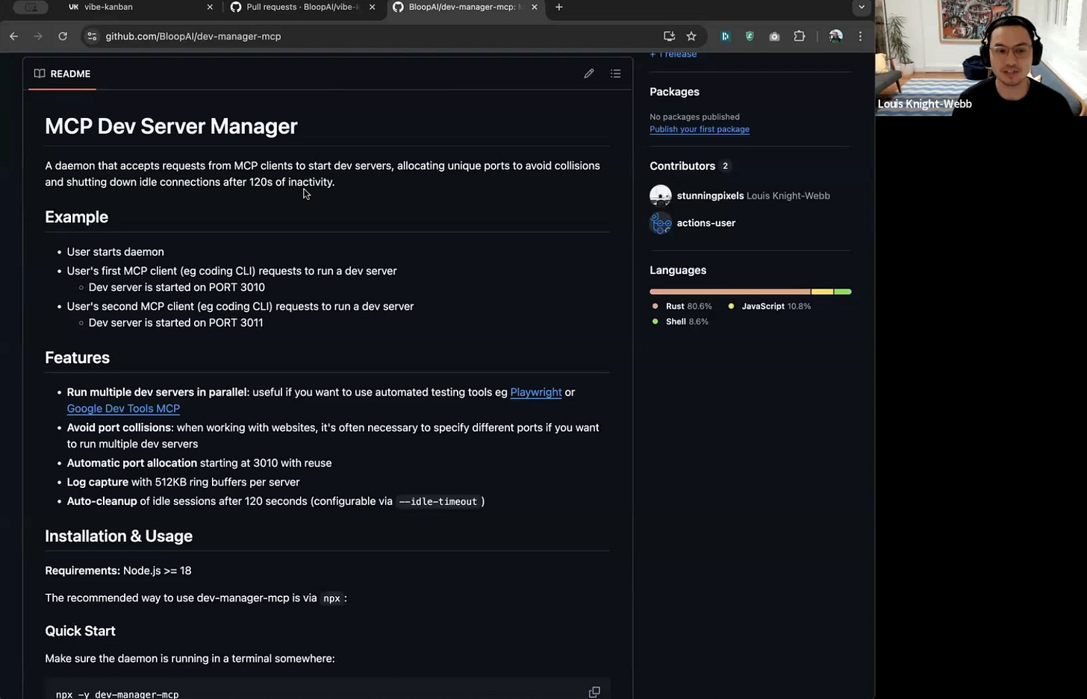
Task: Click the MCP Dev Server Manager heading
Action: (171, 126)
